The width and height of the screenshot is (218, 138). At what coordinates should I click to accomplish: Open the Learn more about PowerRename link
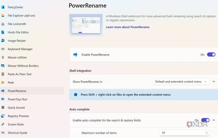click(128, 27)
